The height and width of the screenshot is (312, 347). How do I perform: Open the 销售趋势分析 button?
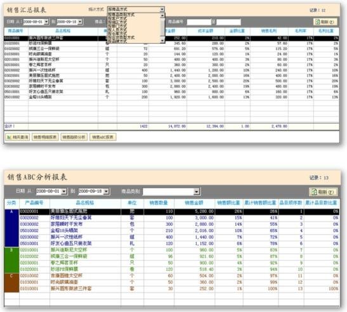click(x=74, y=137)
